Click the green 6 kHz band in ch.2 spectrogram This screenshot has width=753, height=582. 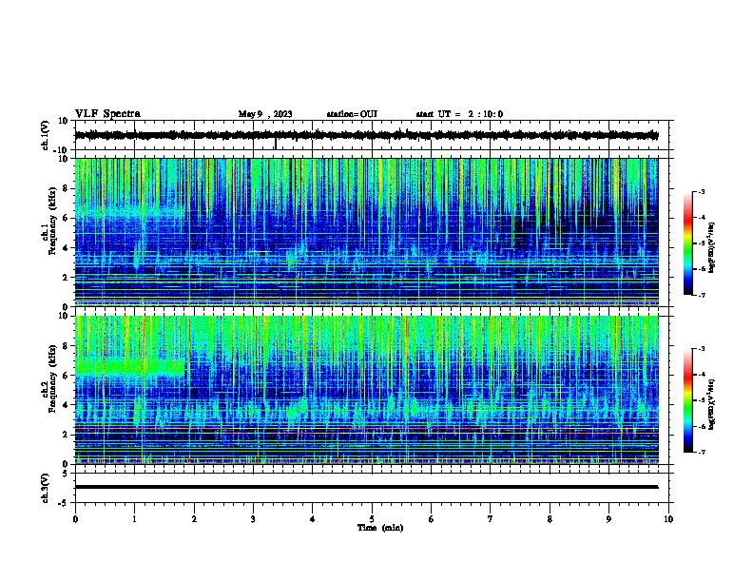pos(129,368)
